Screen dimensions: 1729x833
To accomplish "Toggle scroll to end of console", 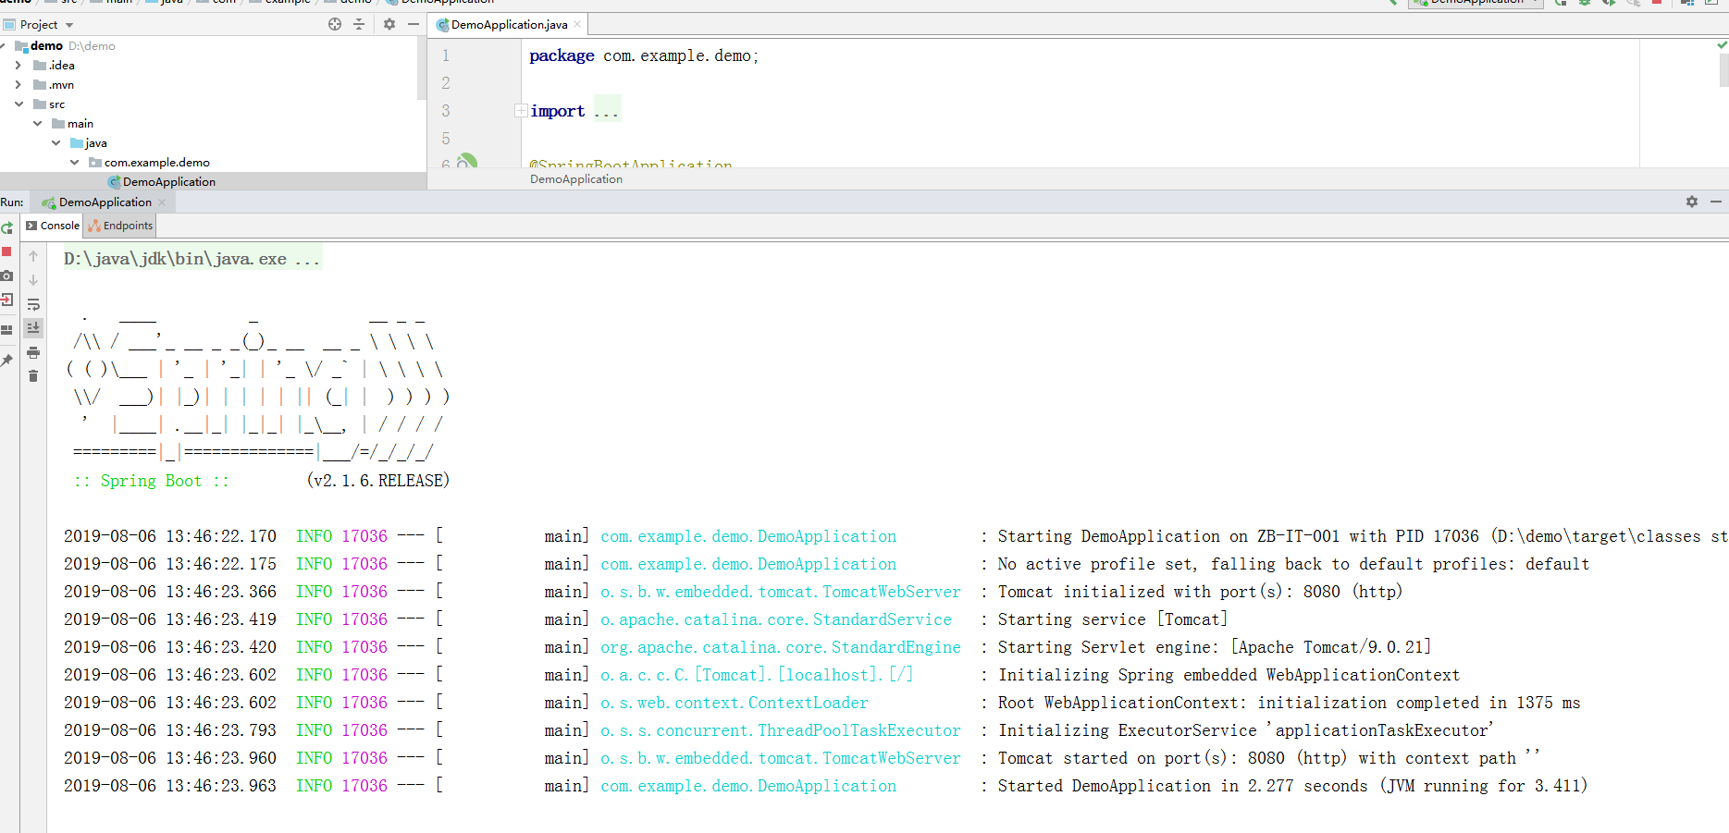I will click(x=33, y=327).
